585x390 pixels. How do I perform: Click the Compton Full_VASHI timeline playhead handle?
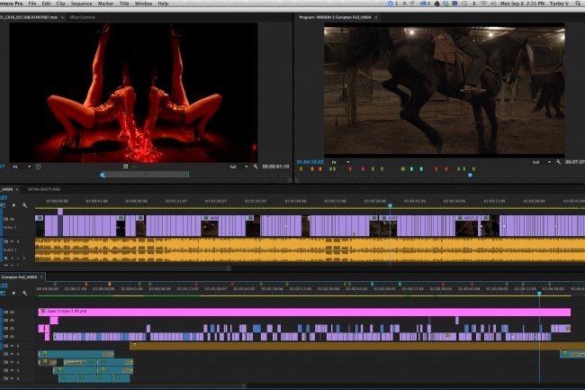(x=539, y=294)
